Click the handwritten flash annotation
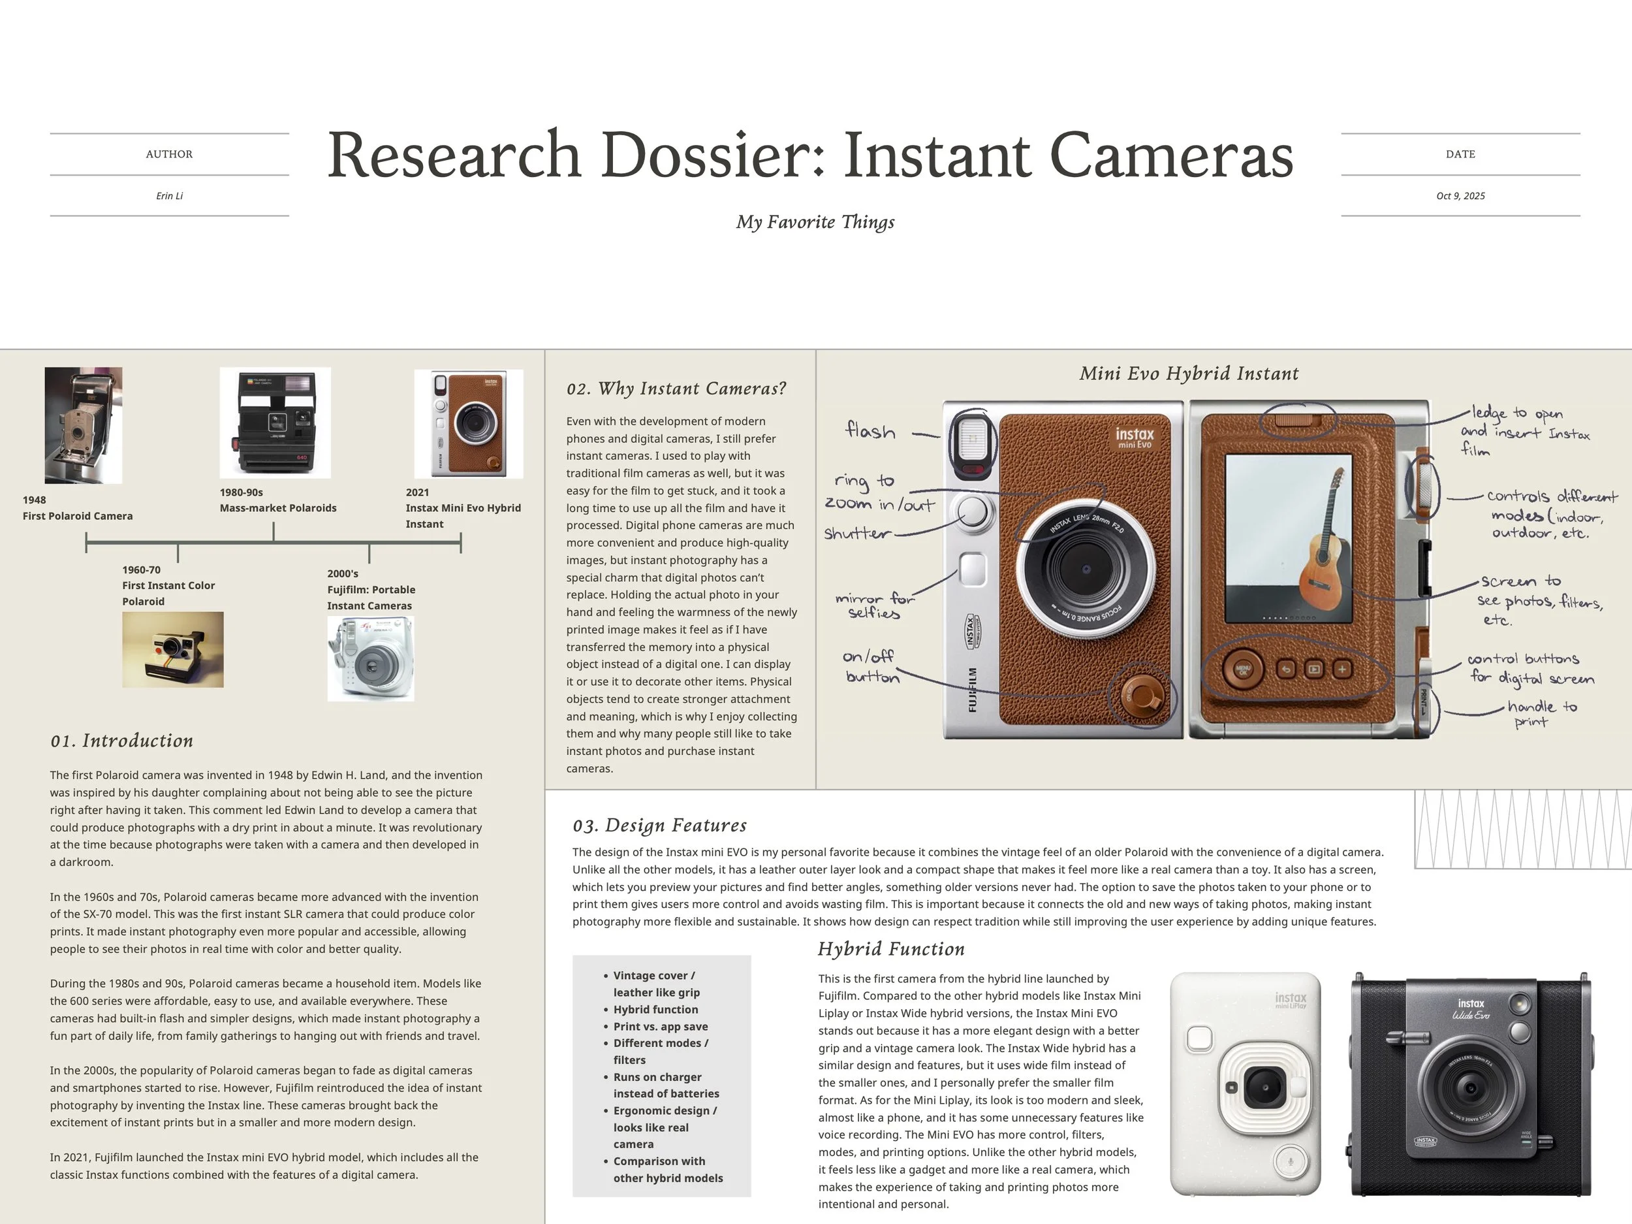The height and width of the screenshot is (1224, 1632). 871,431
